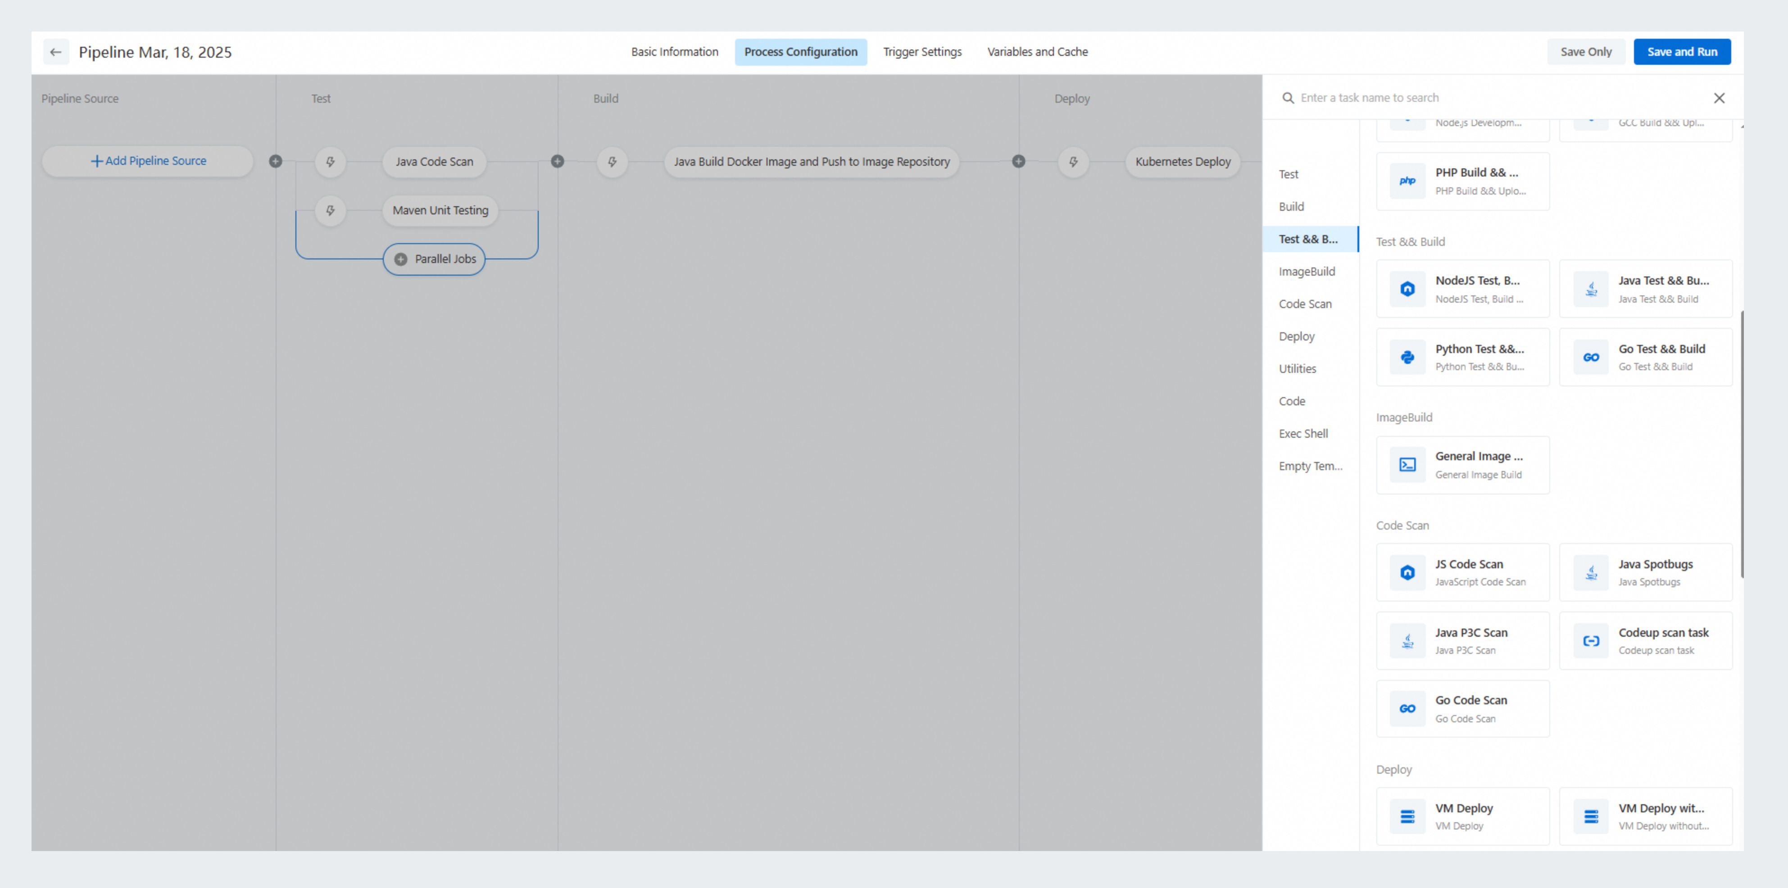
Task: Click the Save Only button
Action: 1585,52
